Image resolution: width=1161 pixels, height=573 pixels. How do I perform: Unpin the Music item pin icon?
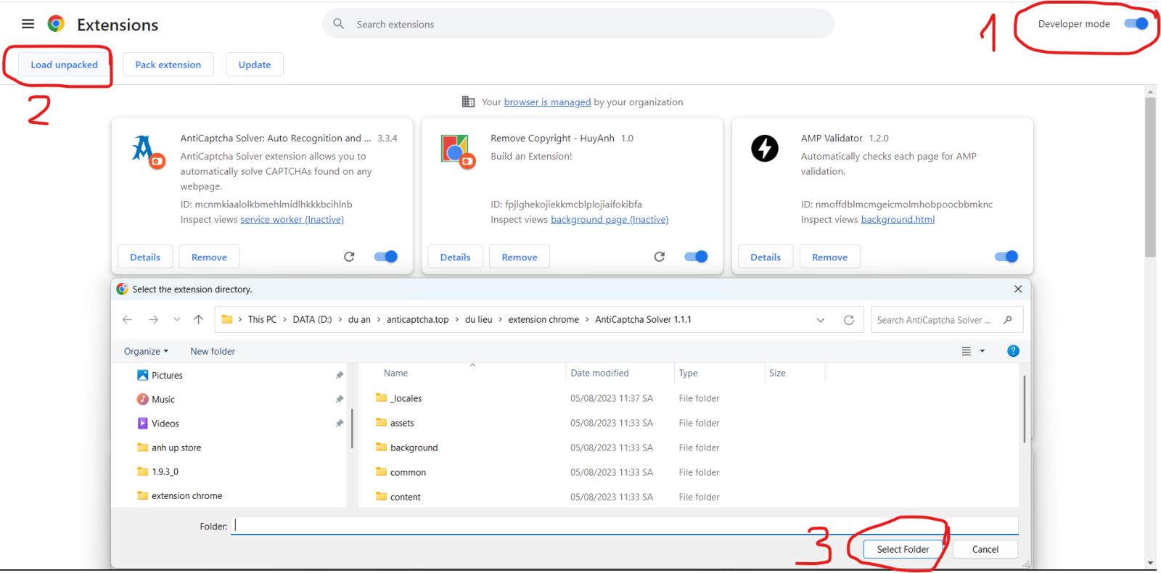click(x=339, y=399)
